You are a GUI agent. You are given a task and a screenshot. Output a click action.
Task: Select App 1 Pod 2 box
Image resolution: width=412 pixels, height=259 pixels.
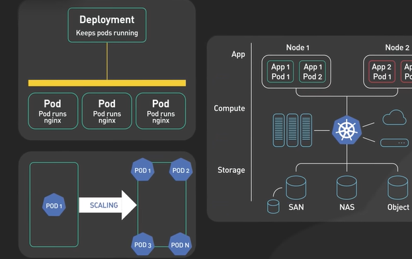(x=312, y=71)
